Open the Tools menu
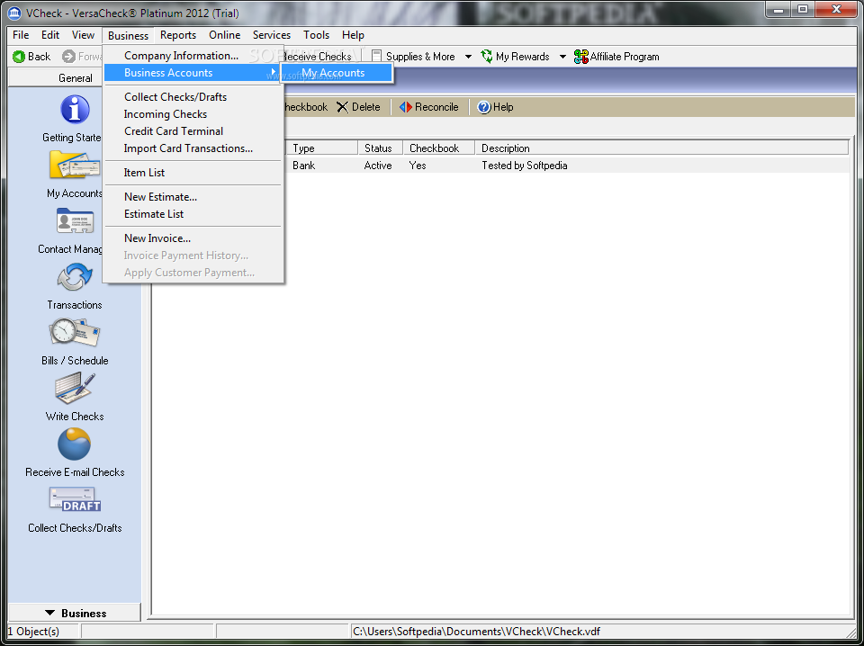 point(316,35)
